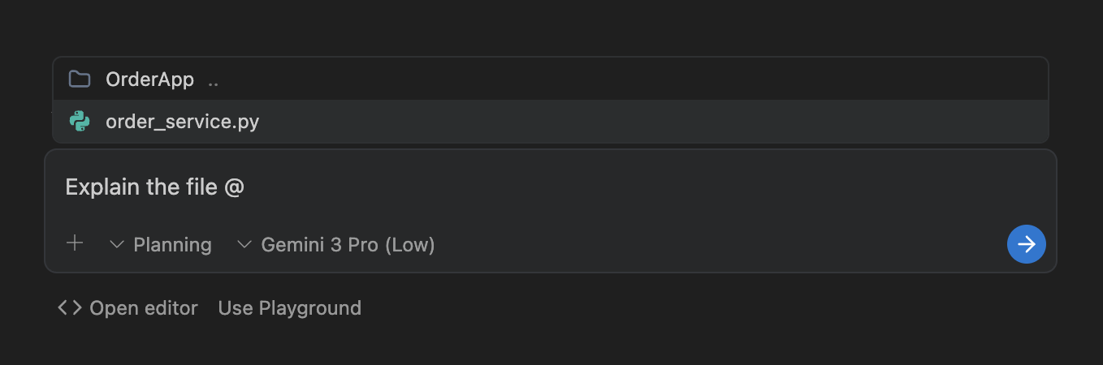Send the prompt with the blue arrow
This screenshot has height=365, width=1103.
click(x=1026, y=244)
